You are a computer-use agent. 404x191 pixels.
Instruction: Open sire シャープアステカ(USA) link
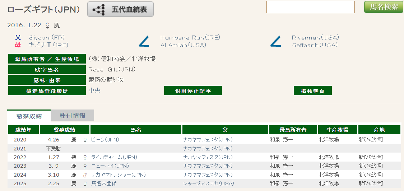click(x=208, y=183)
